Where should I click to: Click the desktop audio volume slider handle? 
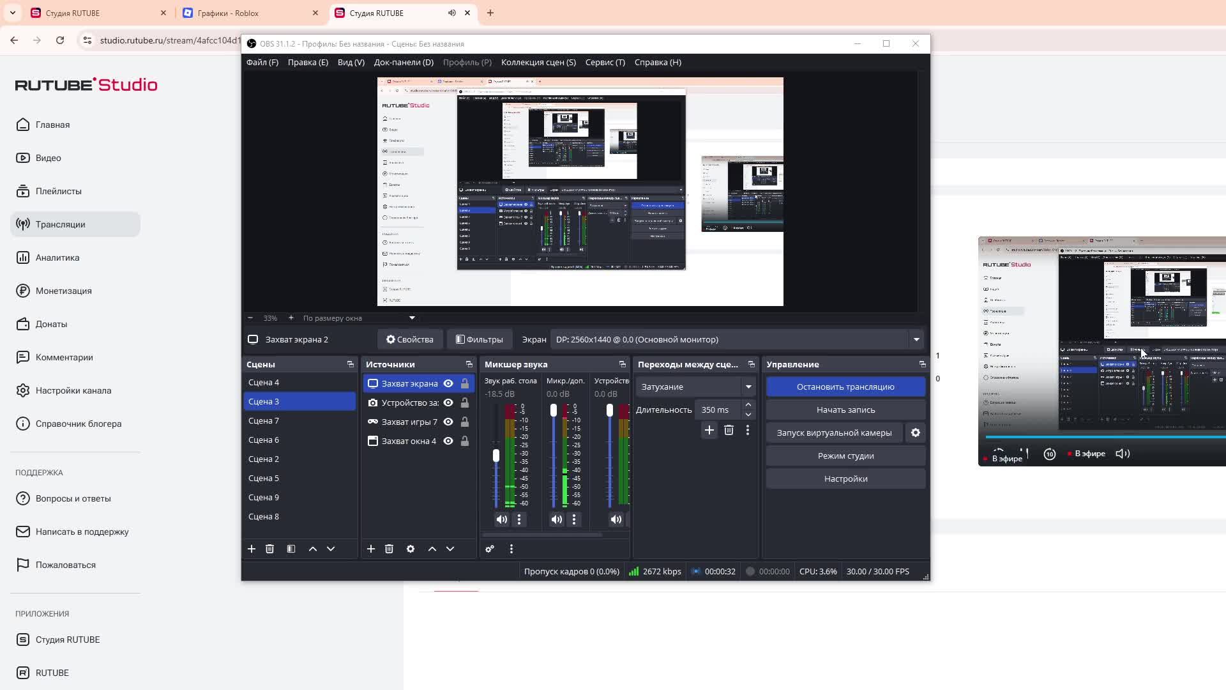[x=496, y=456]
